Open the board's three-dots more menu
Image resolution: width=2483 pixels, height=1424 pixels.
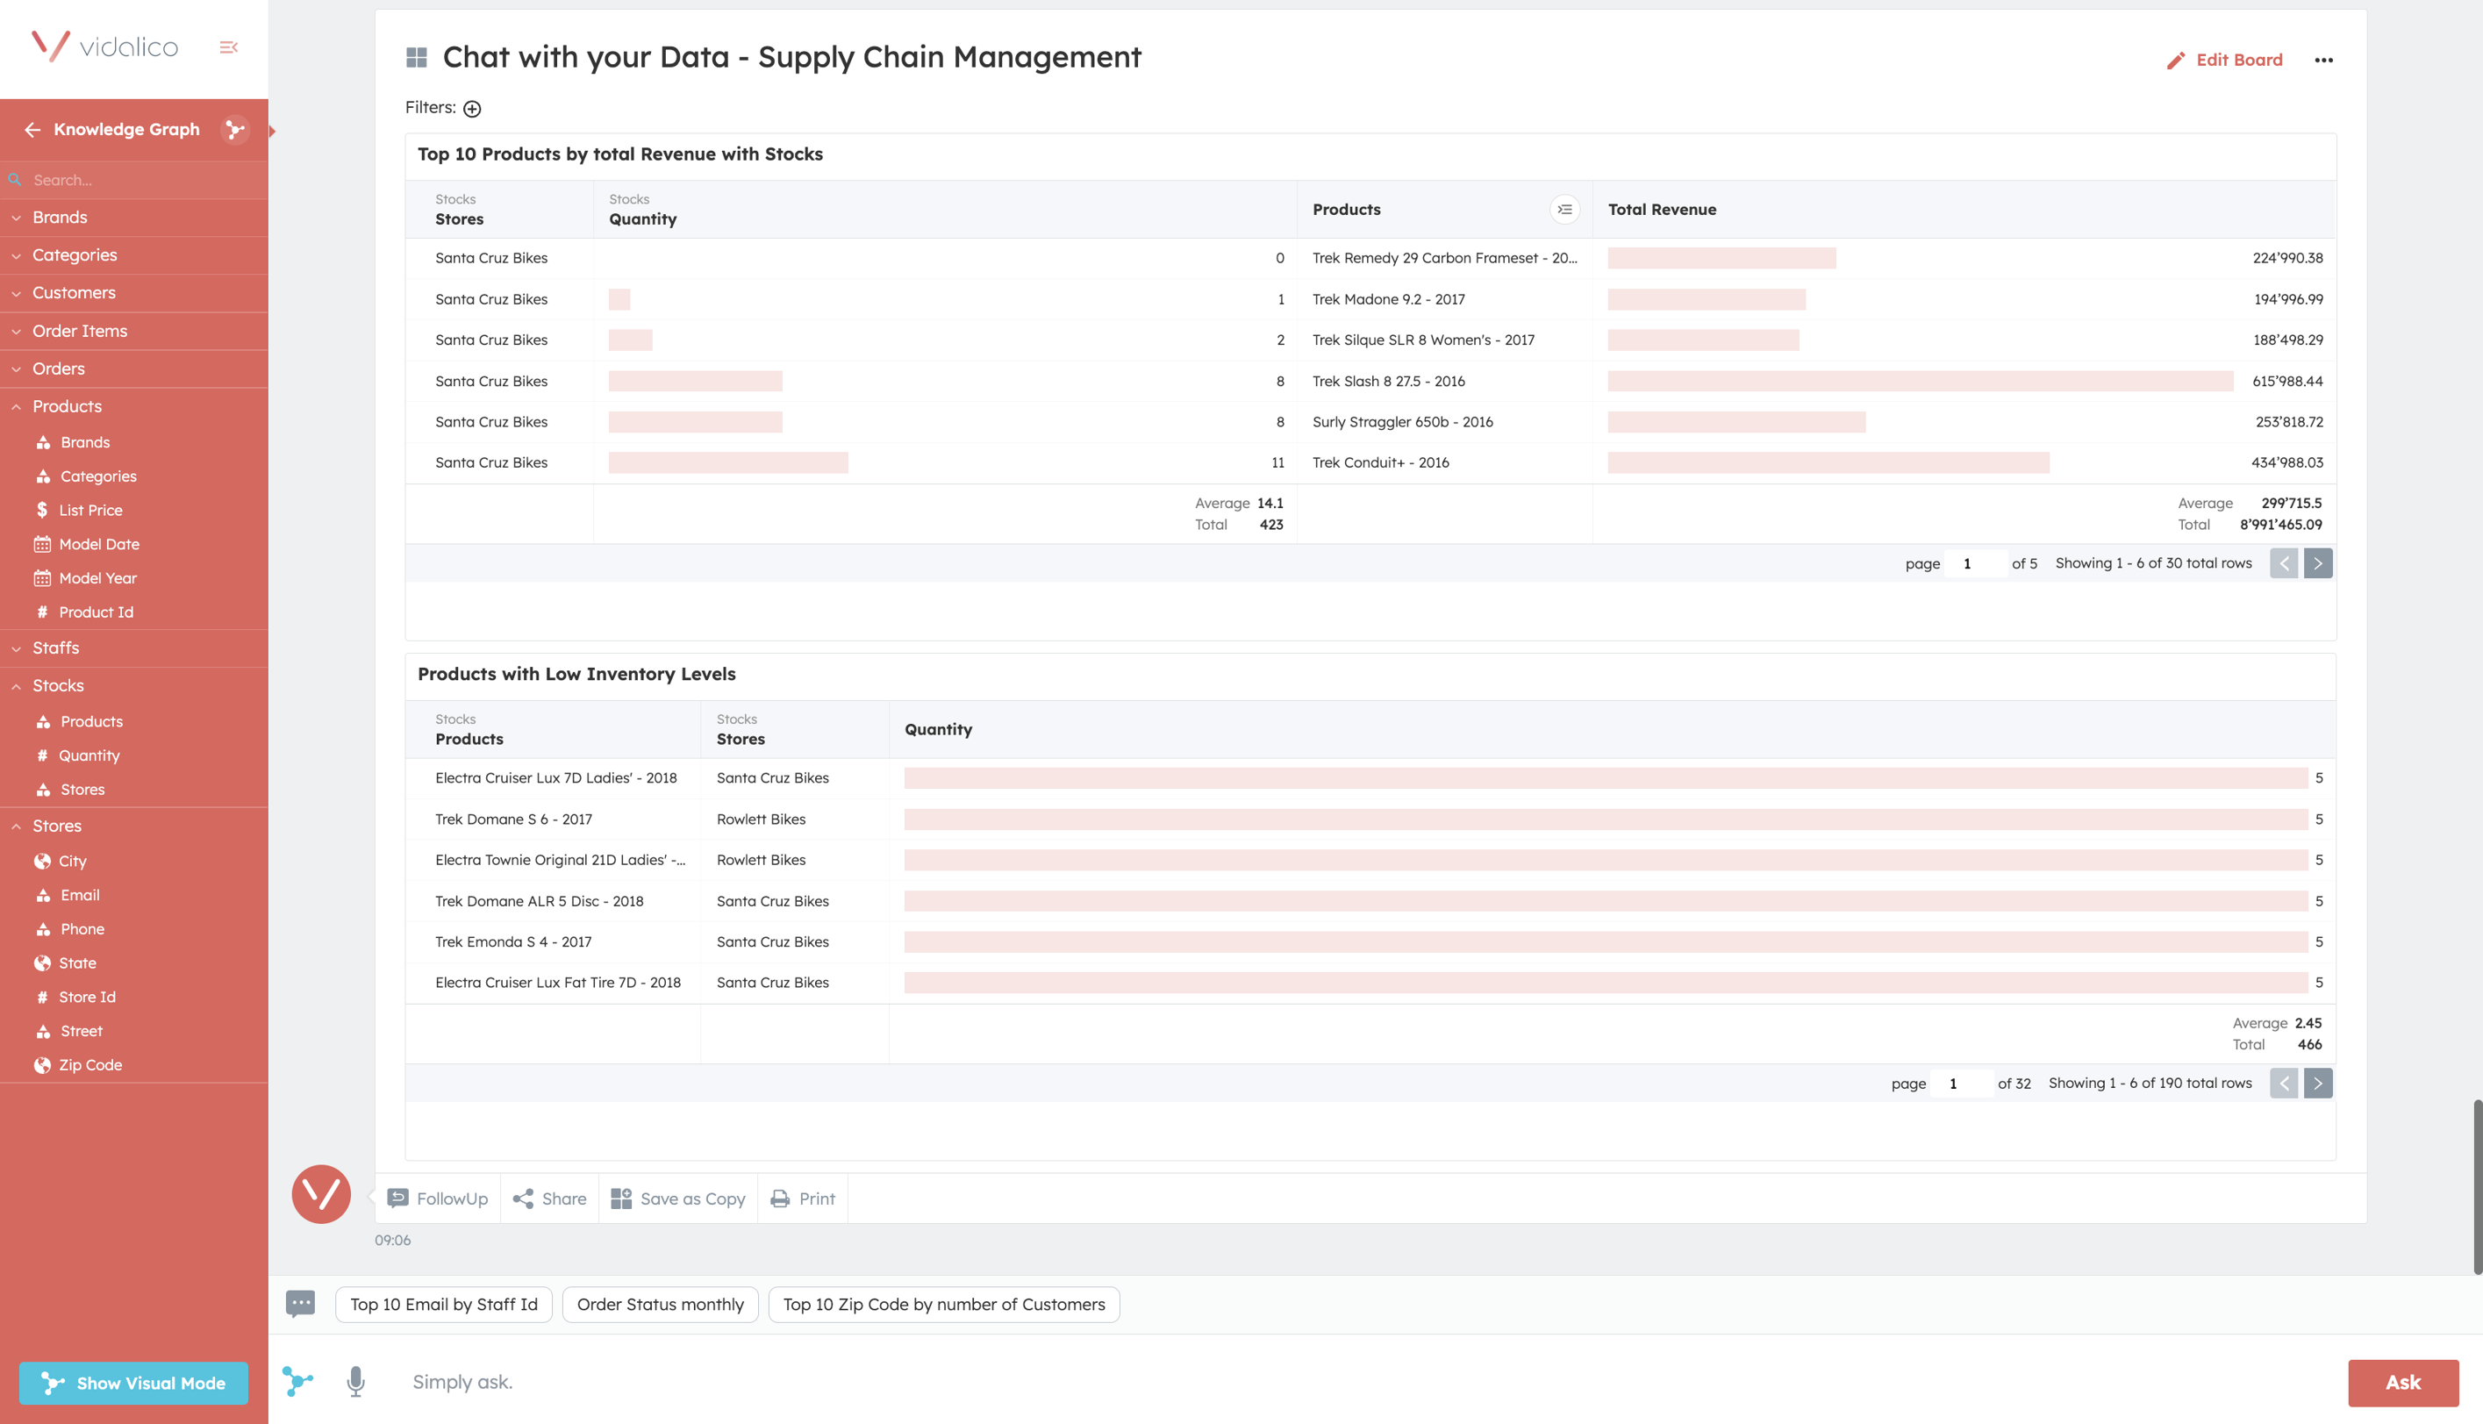click(2323, 60)
